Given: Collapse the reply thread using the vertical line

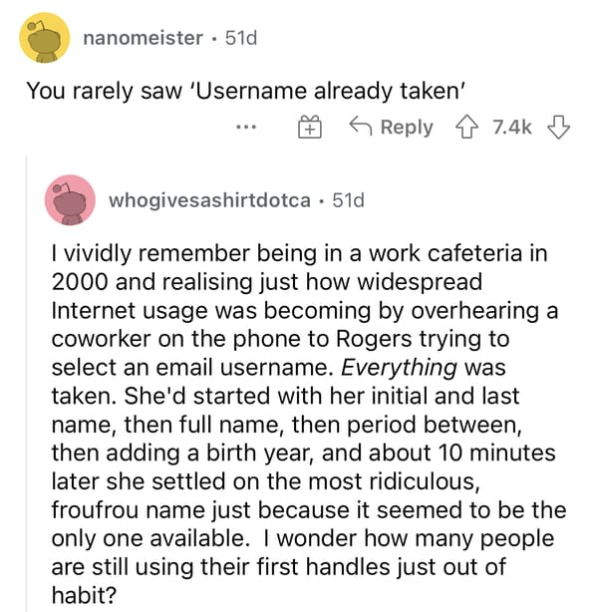Looking at the screenshot, I should pyautogui.click(x=27, y=384).
